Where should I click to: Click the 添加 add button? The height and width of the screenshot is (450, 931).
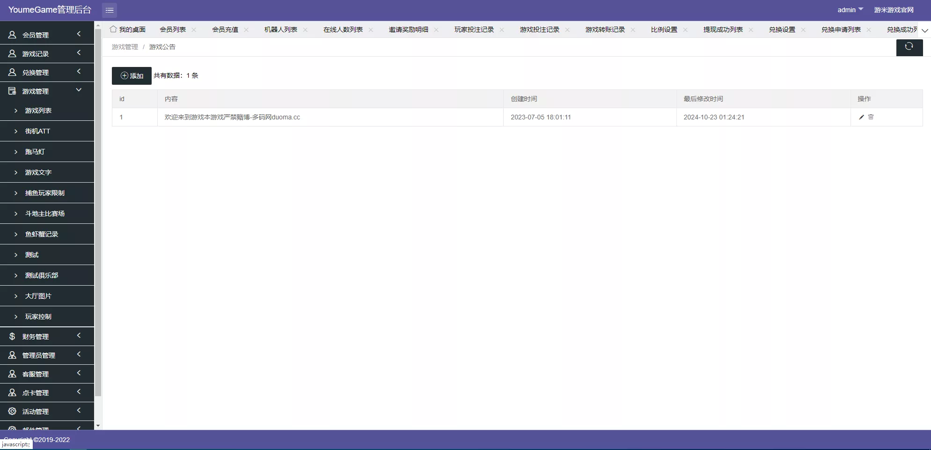click(x=132, y=75)
